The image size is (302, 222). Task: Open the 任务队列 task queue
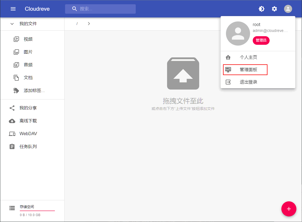[x=28, y=147]
